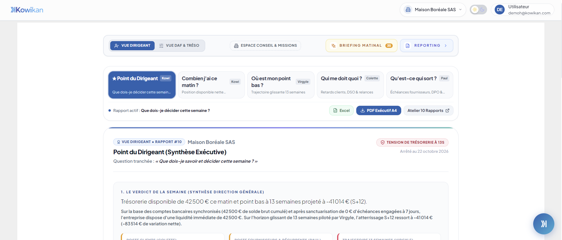
Task: Click the Paul agent tag
Action: [444, 78]
